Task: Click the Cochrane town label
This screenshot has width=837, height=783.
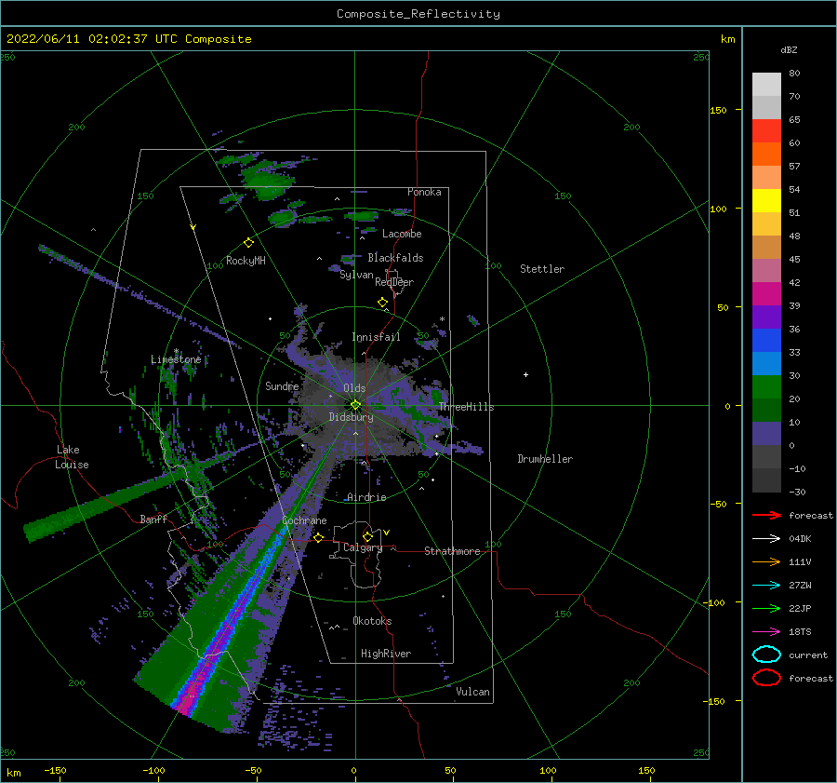Action: tap(304, 520)
